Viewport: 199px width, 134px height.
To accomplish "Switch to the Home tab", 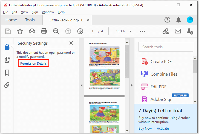I will pyautogui.click(x=11, y=20).
